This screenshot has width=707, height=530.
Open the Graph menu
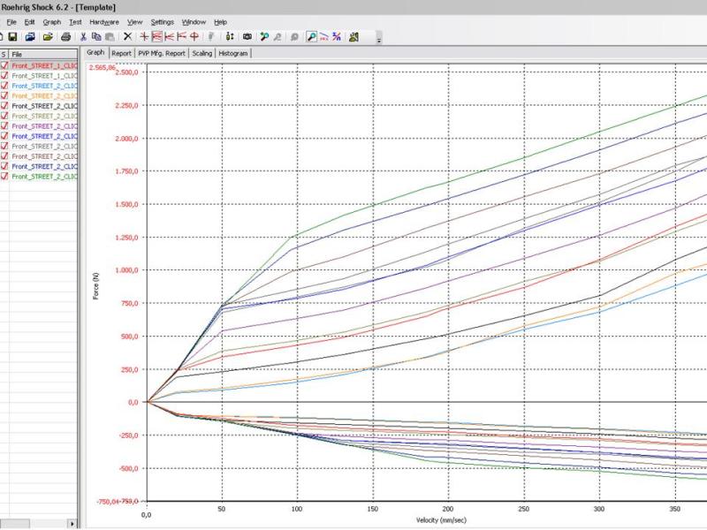[52, 21]
